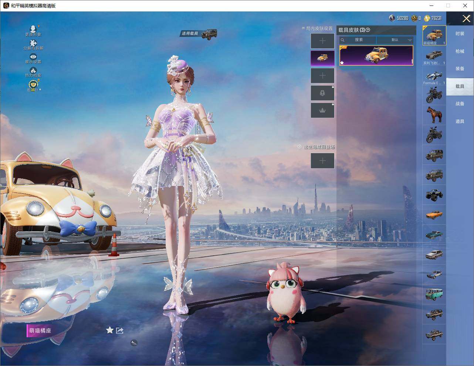Click the gold coin 76231 icon
This screenshot has height=366, width=474.
(x=427, y=18)
